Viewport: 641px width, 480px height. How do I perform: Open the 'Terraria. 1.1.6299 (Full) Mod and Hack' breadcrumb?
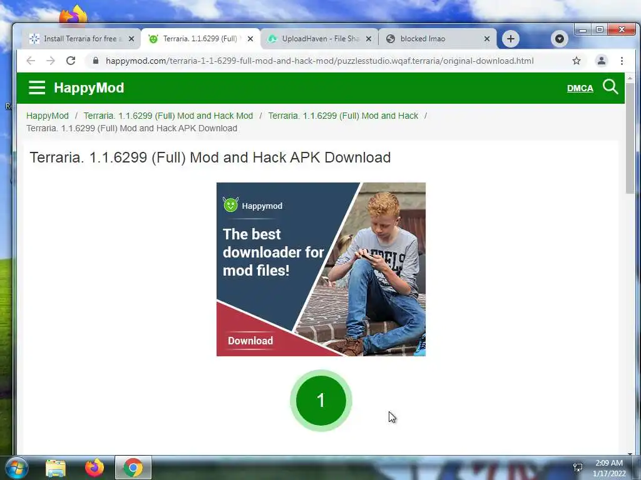pyautogui.click(x=343, y=116)
